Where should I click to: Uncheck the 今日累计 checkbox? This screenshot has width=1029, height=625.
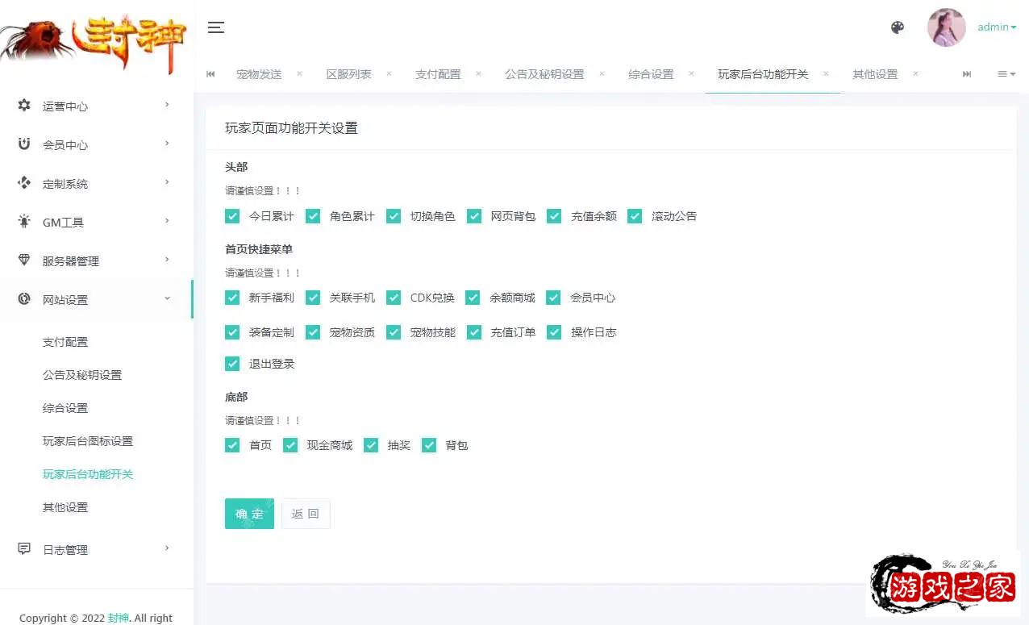coord(232,216)
